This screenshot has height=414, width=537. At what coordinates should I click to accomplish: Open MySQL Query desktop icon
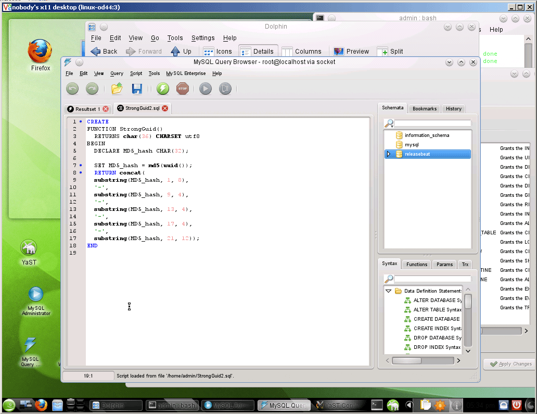[30, 352]
